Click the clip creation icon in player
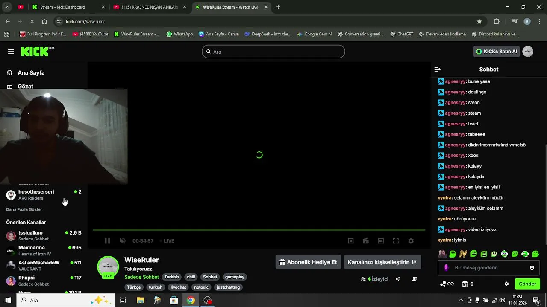 (x=366, y=241)
